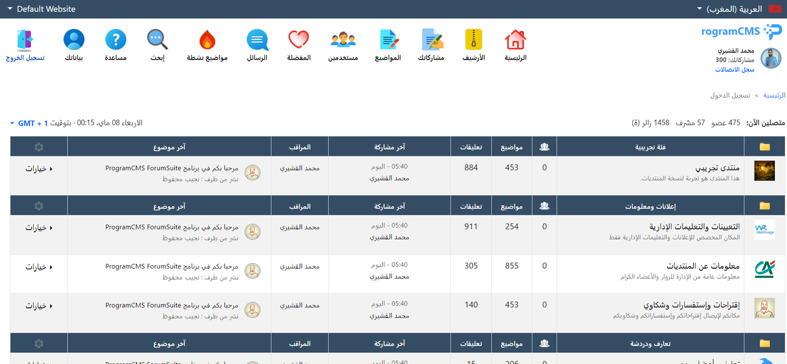
Task: Open إقتراحات وإستفسارات وشكاوي forum title
Action: [692, 305]
